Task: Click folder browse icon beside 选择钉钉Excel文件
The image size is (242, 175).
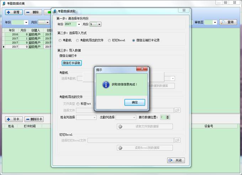Action: 177,140
